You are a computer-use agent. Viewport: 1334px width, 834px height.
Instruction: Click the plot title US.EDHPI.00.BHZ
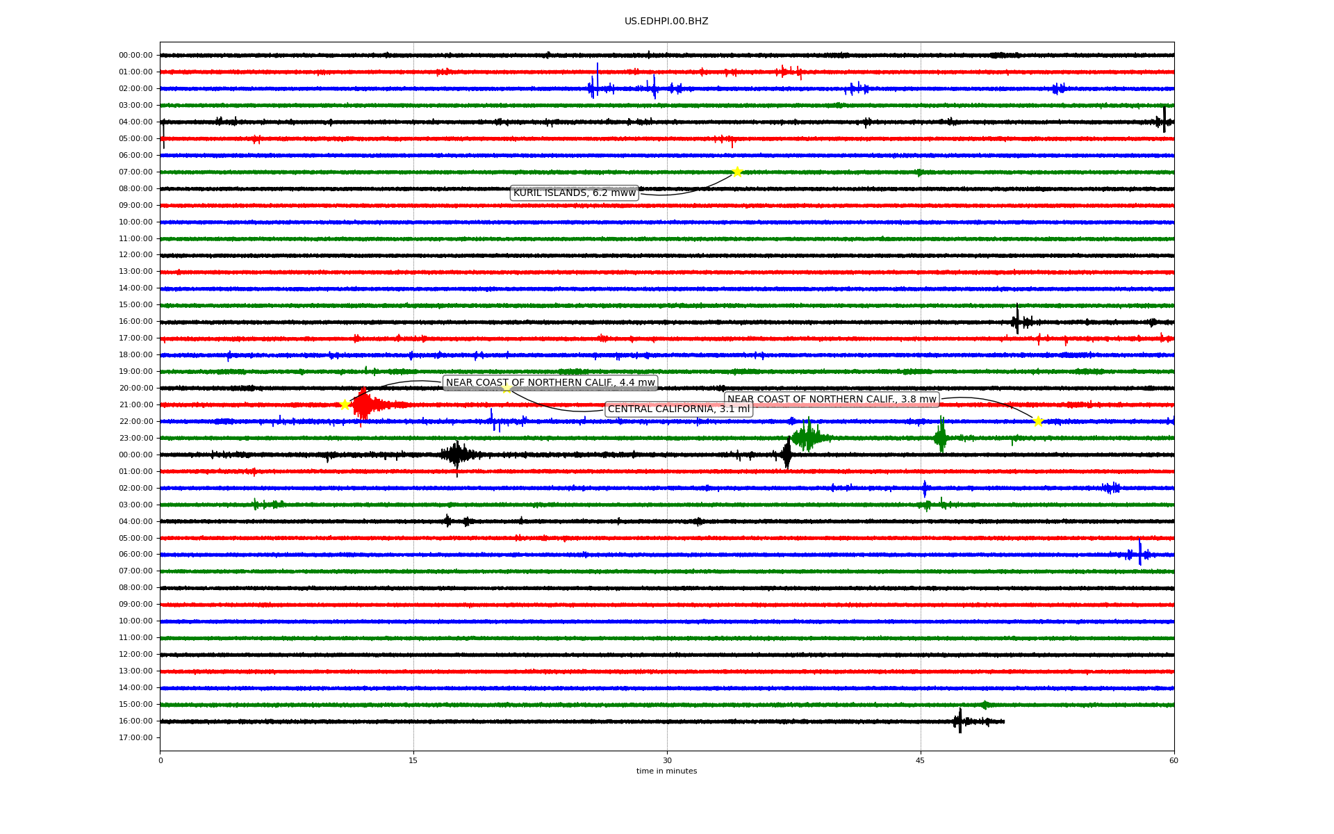click(666, 22)
